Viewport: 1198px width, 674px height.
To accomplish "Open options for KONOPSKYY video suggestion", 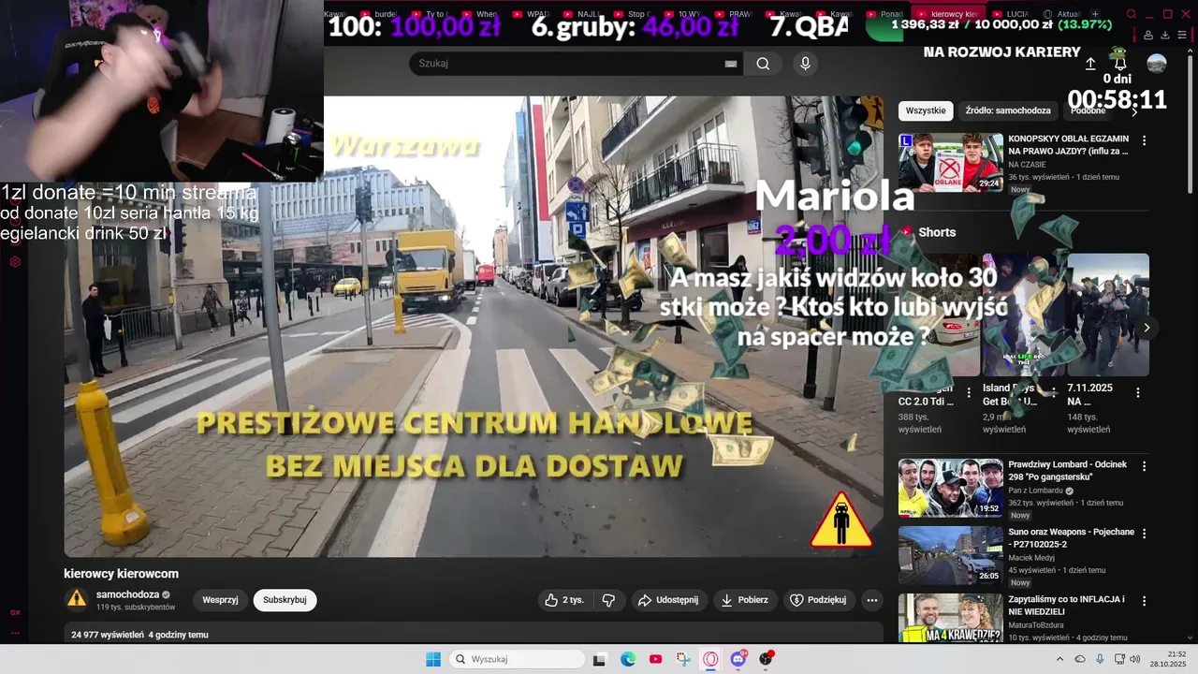I will [x=1144, y=140].
